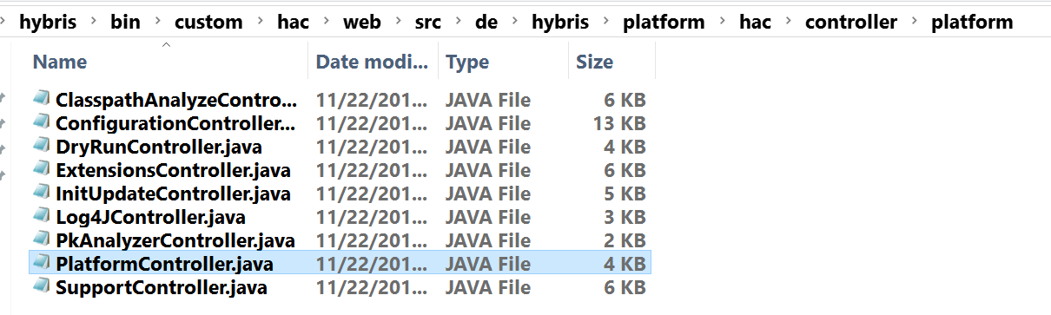Select the PkAnalyzerController.java file icon
1051x315 pixels.
(x=42, y=240)
